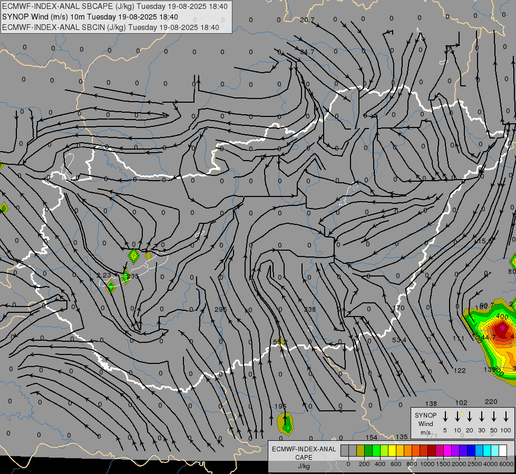This screenshot has width=516, height=474.
Task: Click the 170 value near eastern border
Action: (x=399, y=308)
